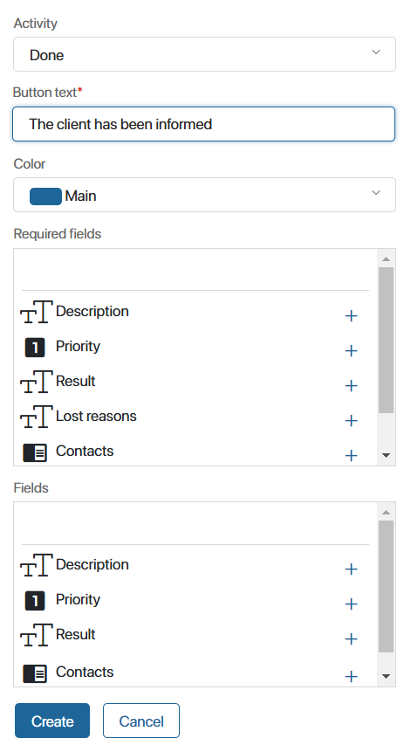The width and height of the screenshot is (404, 745).
Task: Add Lost reasons to Required fields via plus
Action: (351, 420)
